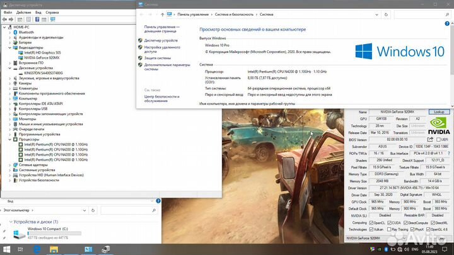This screenshot has width=454, height=255.
Task: Click monitor scan-hardware icon in Device Manager toolbar
Action: [53, 20]
